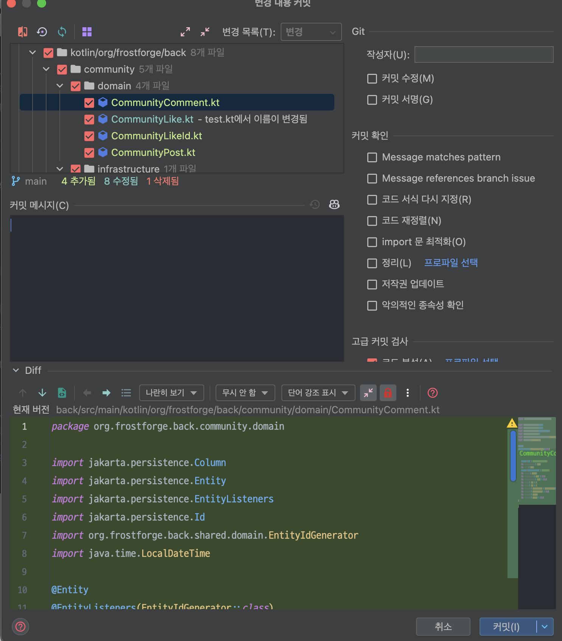
Task: Open the commit button dropdown arrow
Action: [x=545, y=627]
